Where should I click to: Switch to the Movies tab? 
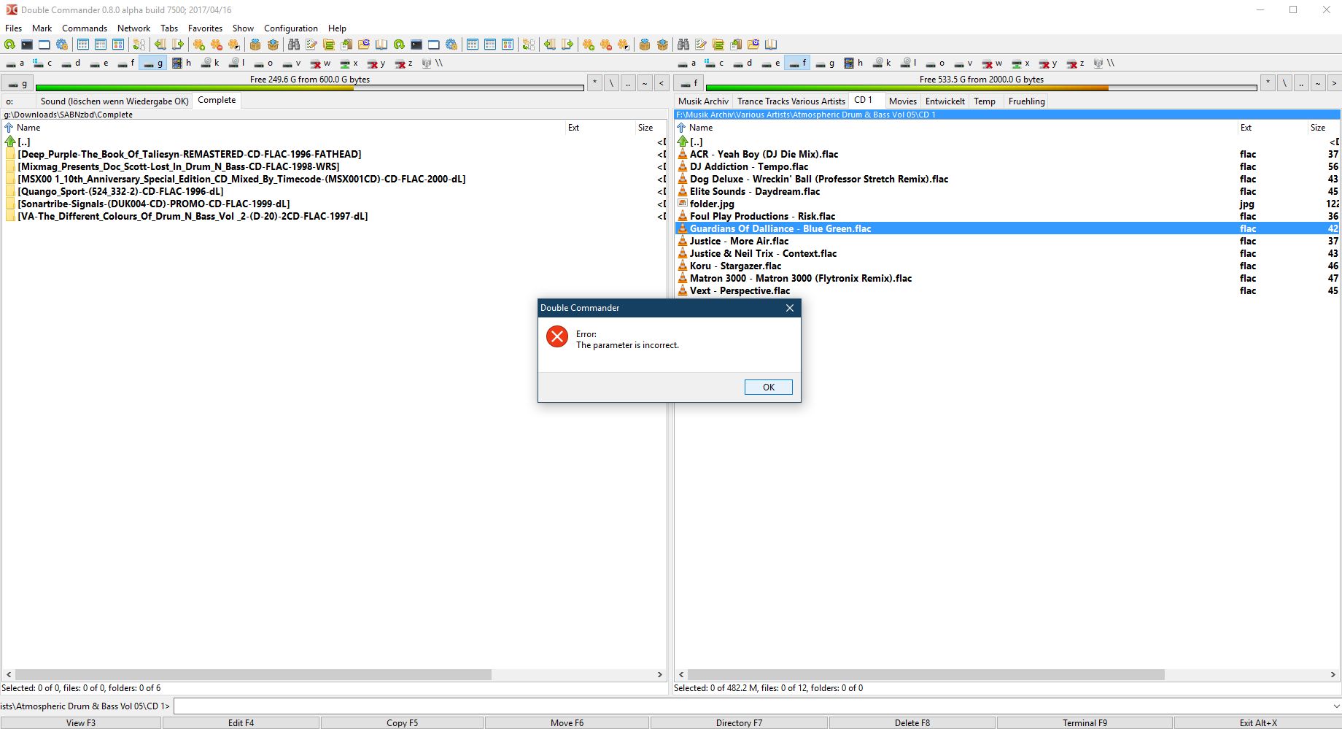902,101
